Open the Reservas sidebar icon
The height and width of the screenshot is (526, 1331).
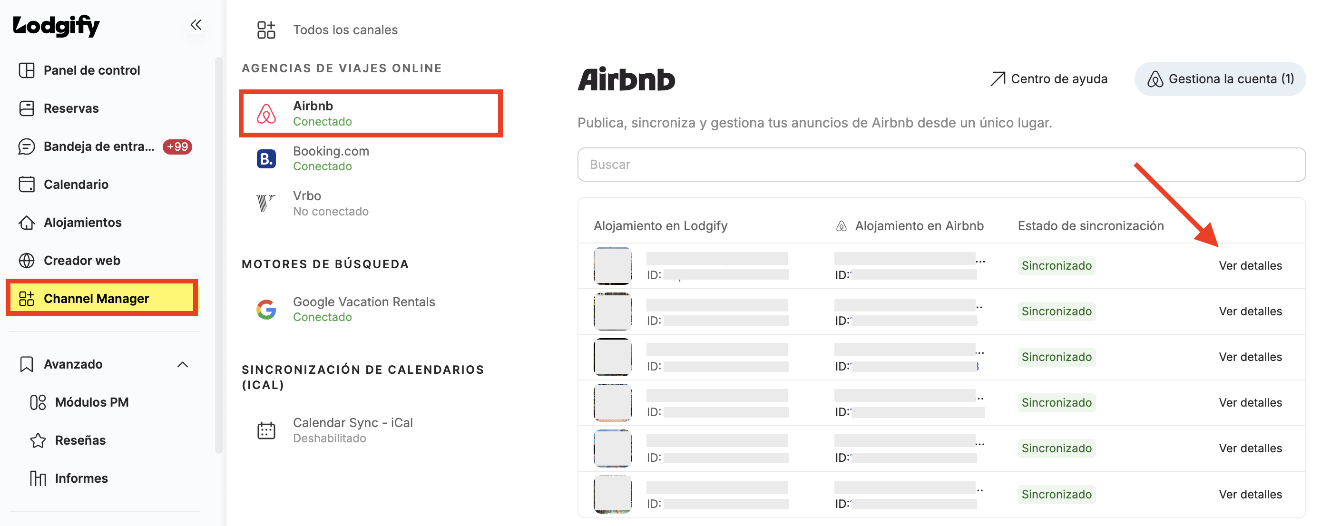point(26,108)
